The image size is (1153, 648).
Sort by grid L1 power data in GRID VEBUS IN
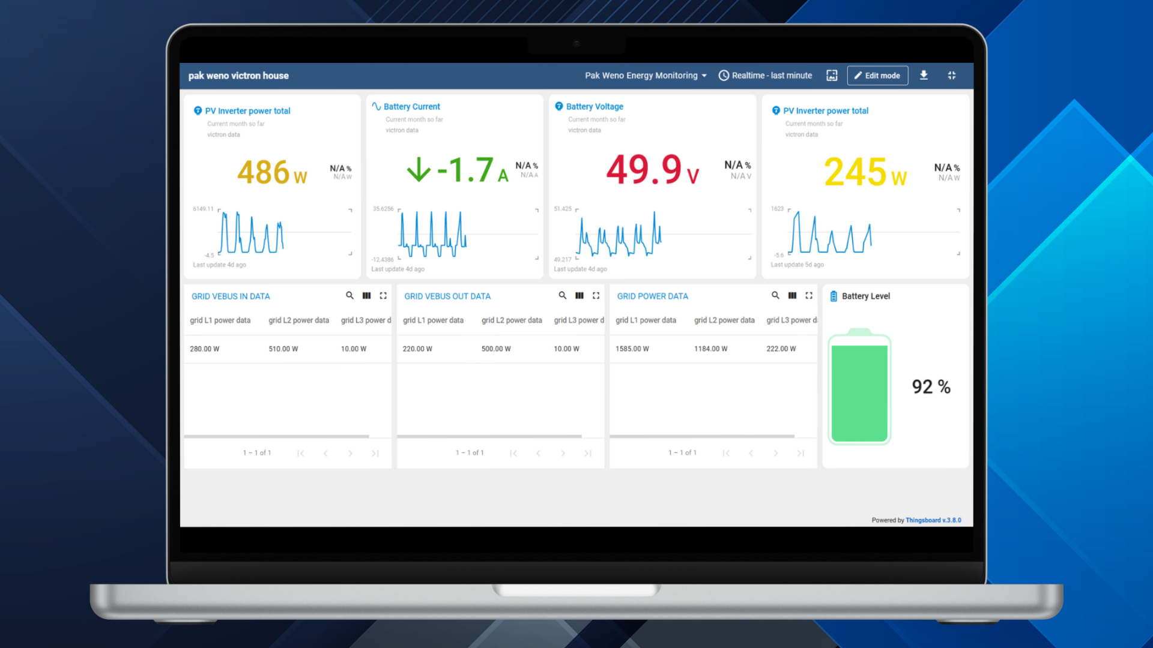click(220, 320)
